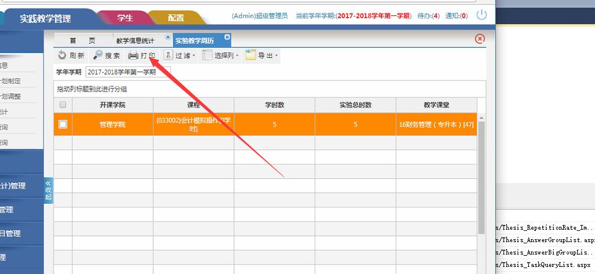This screenshot has height=274, width=595.
Task: Toggle the select-all header checkbox
Action: [63, 105]
